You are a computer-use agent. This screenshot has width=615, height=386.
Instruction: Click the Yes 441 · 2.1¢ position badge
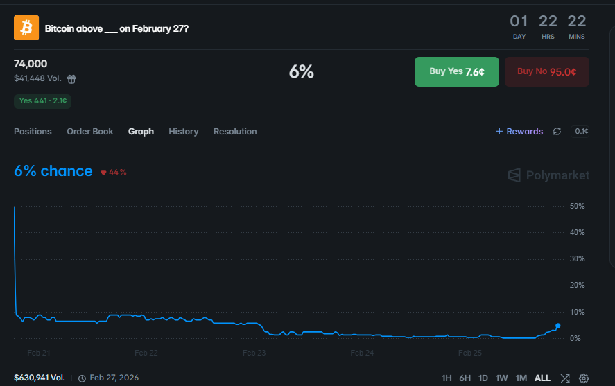(x=43, y=101)
